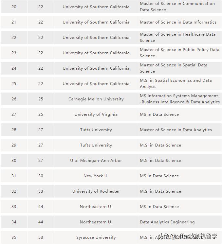Click Syracuse University cell
Image resolution: width=222 pixels, height=244 pixels.
click(x=96, y=237)
